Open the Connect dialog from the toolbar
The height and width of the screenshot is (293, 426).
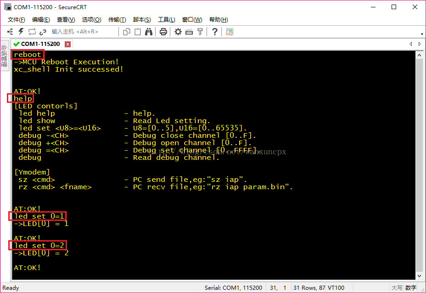click(10, 31)
